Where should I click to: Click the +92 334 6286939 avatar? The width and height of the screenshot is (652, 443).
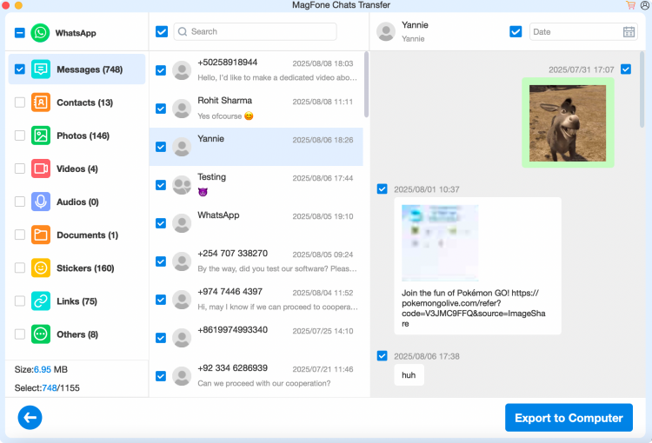182,376
